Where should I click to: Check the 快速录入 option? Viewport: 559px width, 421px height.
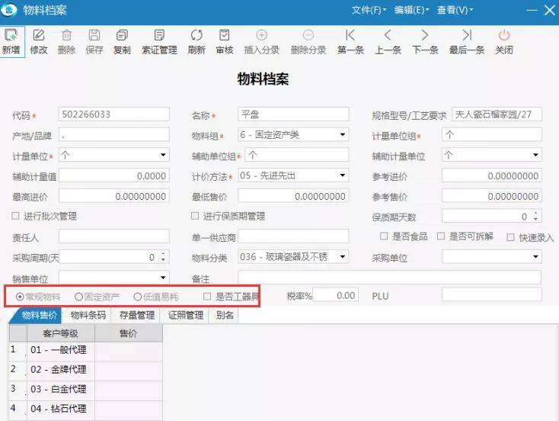(x=511, y=237)
